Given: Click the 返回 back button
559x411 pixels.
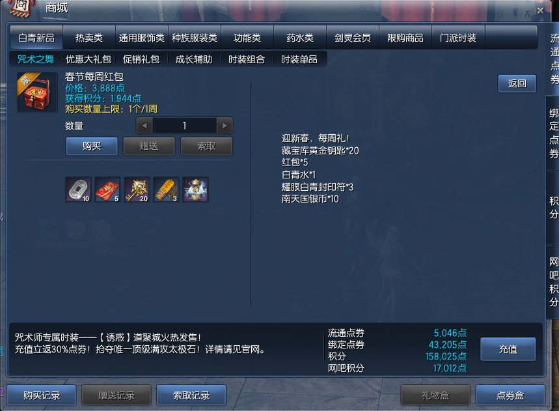Looking at the screenshot, I should (517, 83).
